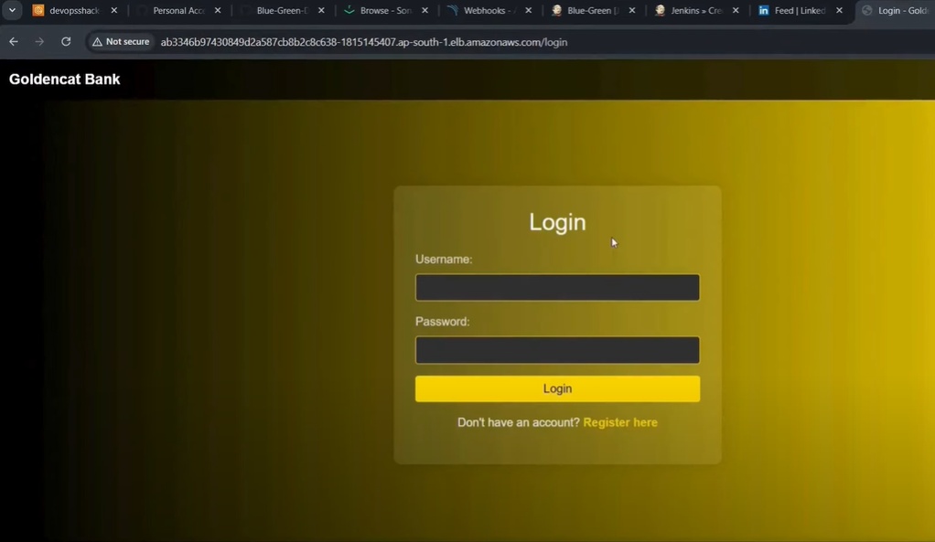Switch to the LinkedIn Feed tab
The height and width of the screenshot is (542, 935).
point(798,11)
